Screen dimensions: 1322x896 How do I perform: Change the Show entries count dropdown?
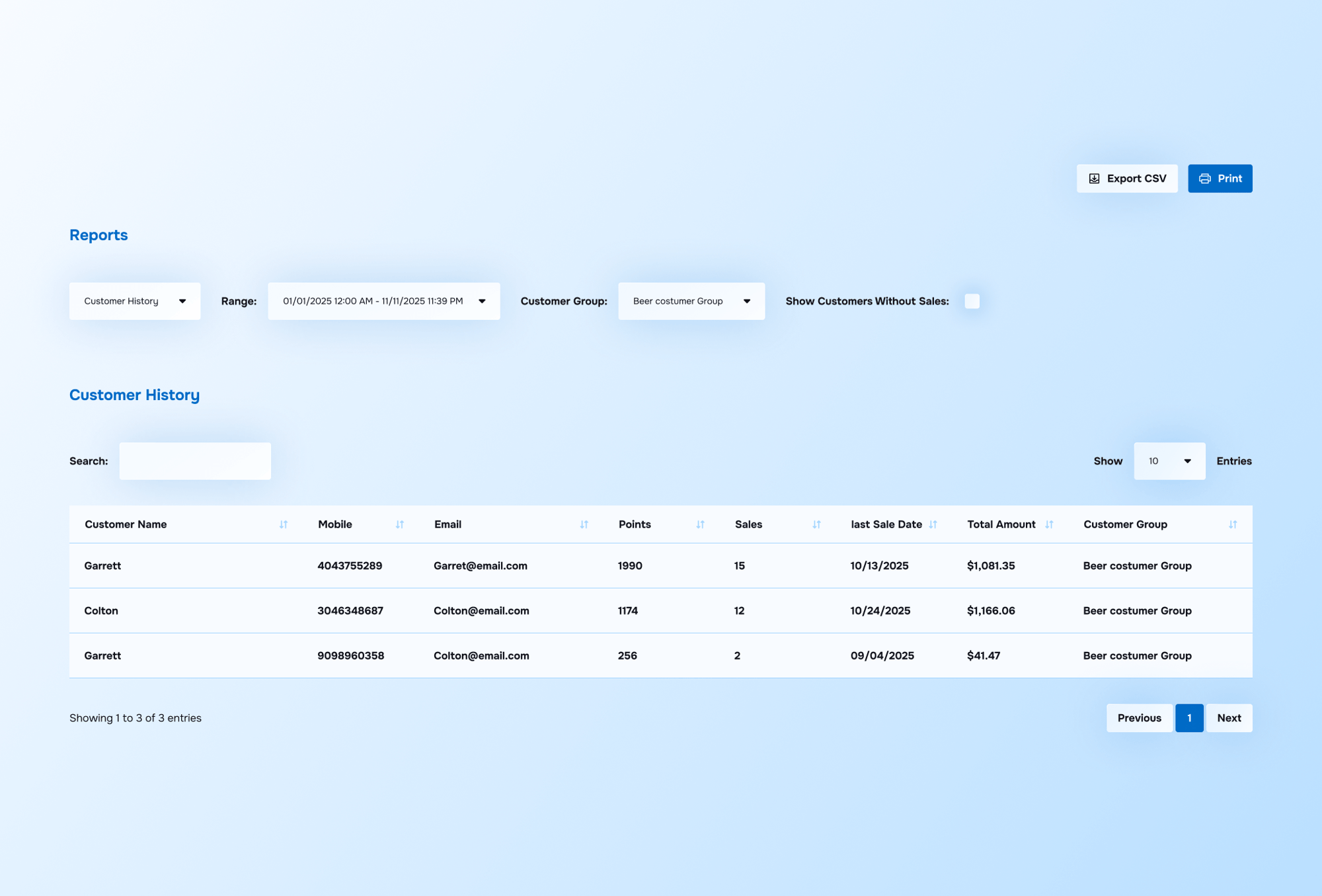click(x=1169, y=461)
